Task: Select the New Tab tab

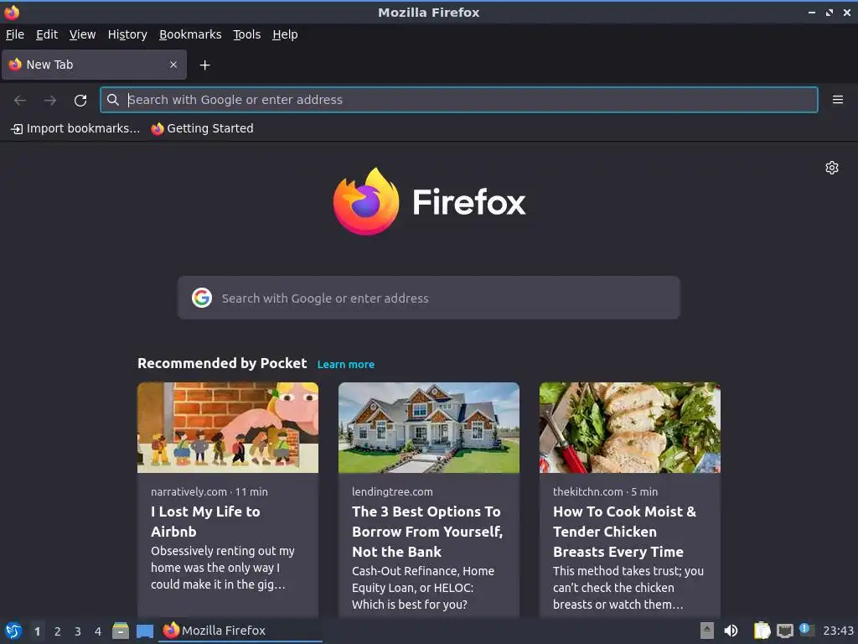Action: (x=94, y=65)
